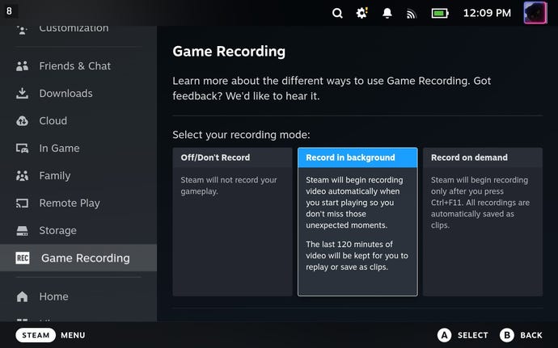The width and height of the screenshot is (558, 348).
Task: Check the Wi-Fi signal icon
Action: click(412, 13)
